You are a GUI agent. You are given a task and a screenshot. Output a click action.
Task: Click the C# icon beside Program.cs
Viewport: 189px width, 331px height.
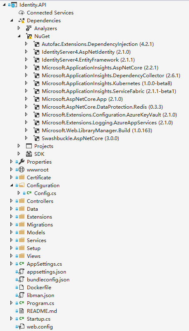click(x=22, y=303)
